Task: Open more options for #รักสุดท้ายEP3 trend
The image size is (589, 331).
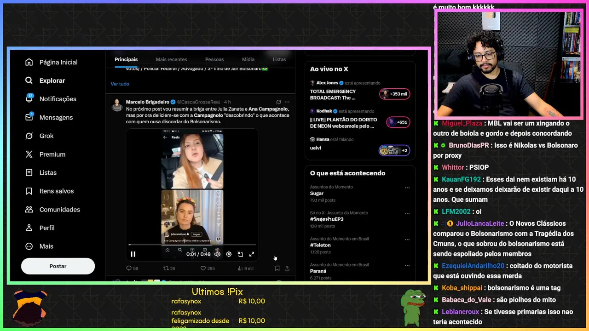Action: [x=407, y=213]
